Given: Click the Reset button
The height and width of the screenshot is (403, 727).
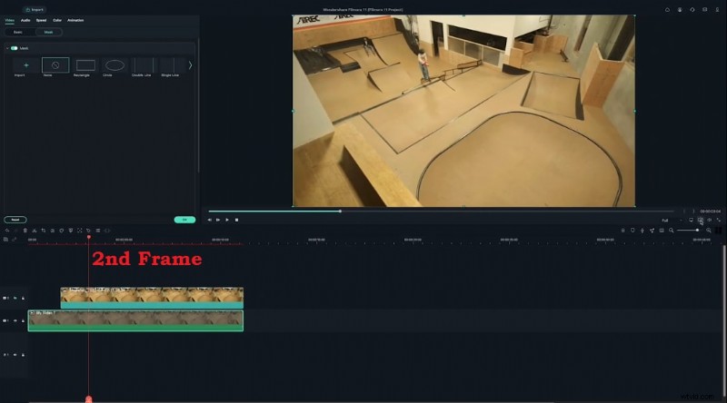Looking at the screenshot, I should pos(15,220).
